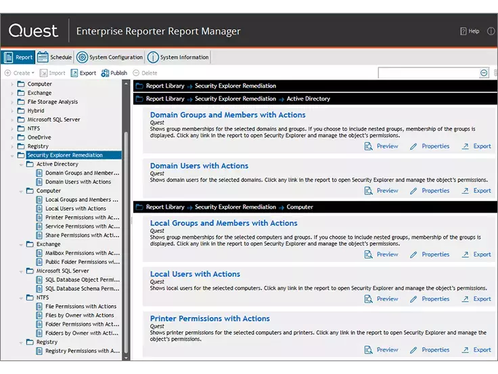Click the Publish toolbar button
Image resolution: width=498 pixels, height=374 pixels.
pos(114,73)
